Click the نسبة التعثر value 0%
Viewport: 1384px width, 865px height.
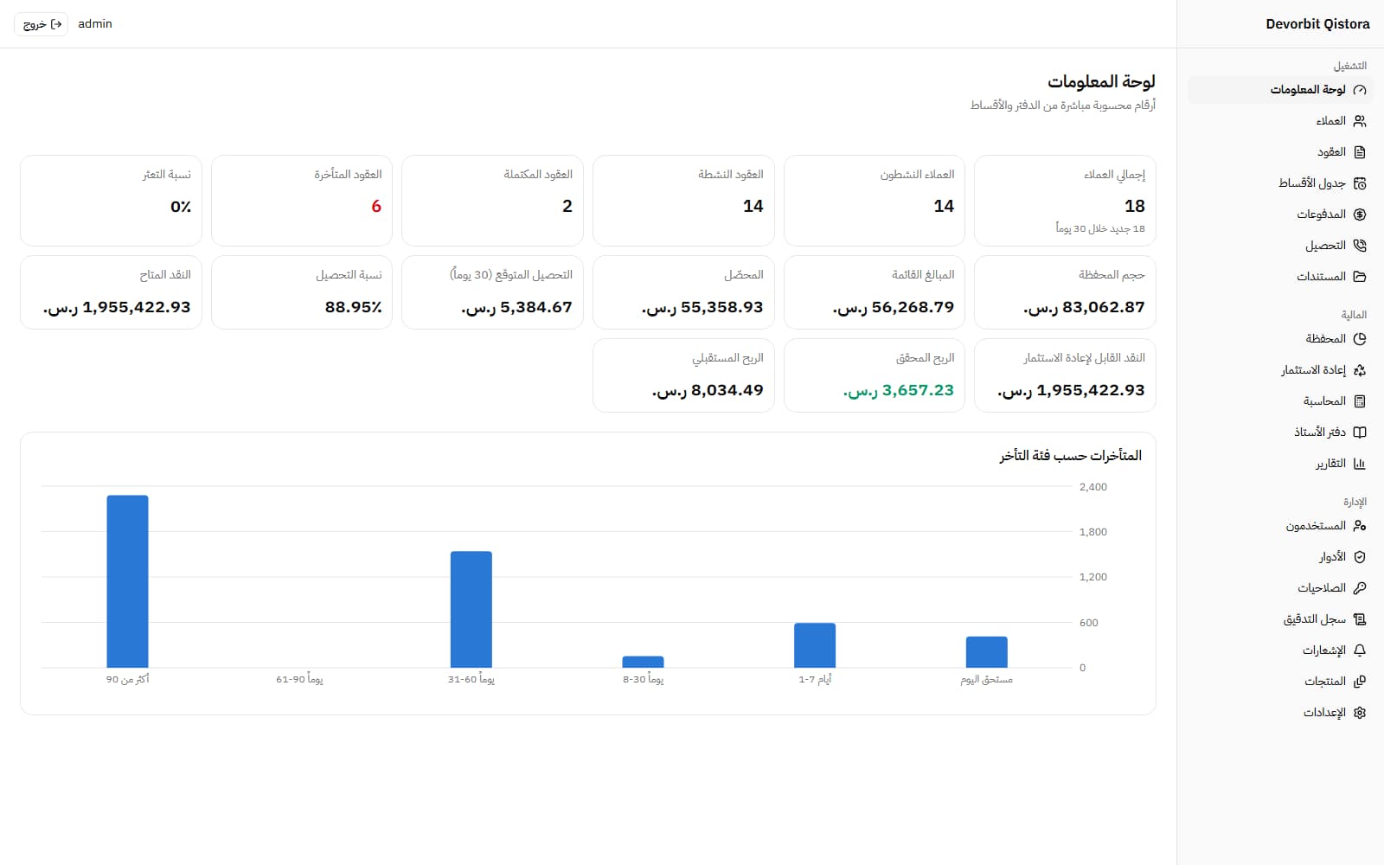pos(181,206)
